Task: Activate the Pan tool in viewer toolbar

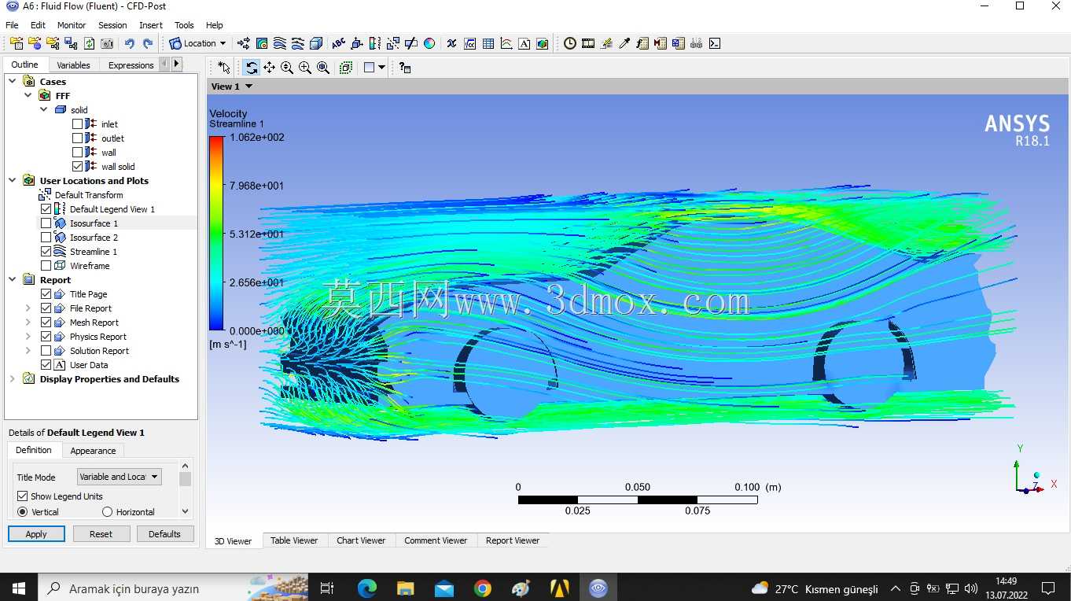Action: (x=269, y=68)
